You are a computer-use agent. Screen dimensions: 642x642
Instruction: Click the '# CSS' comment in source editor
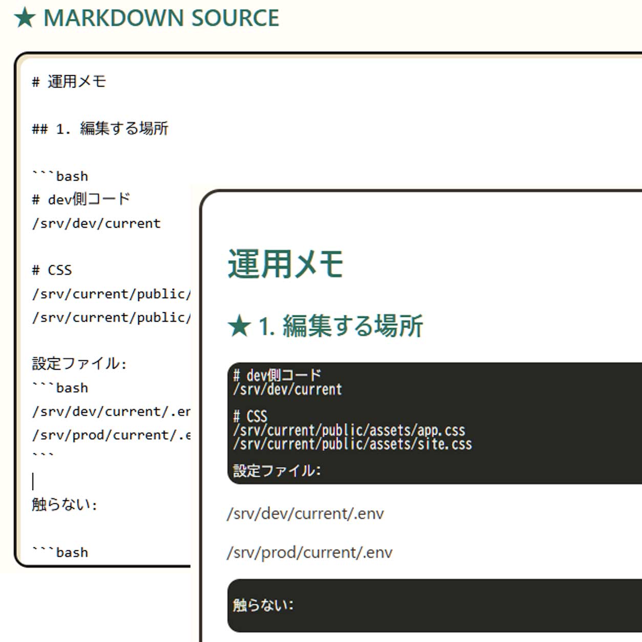click(52, 270)
